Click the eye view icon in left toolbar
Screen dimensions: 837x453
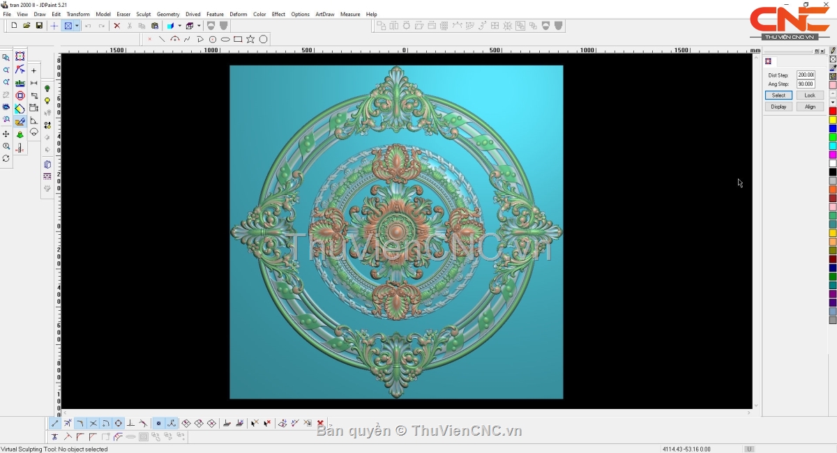pos(6,107)
